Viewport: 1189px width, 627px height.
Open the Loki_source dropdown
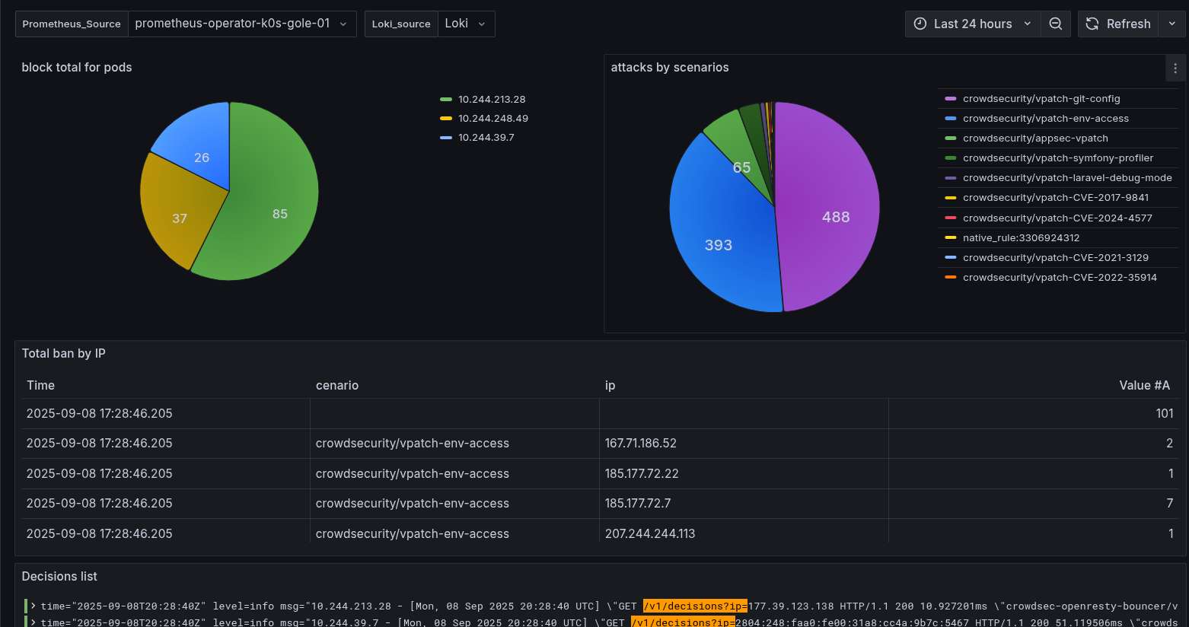(x=466, y=24)
